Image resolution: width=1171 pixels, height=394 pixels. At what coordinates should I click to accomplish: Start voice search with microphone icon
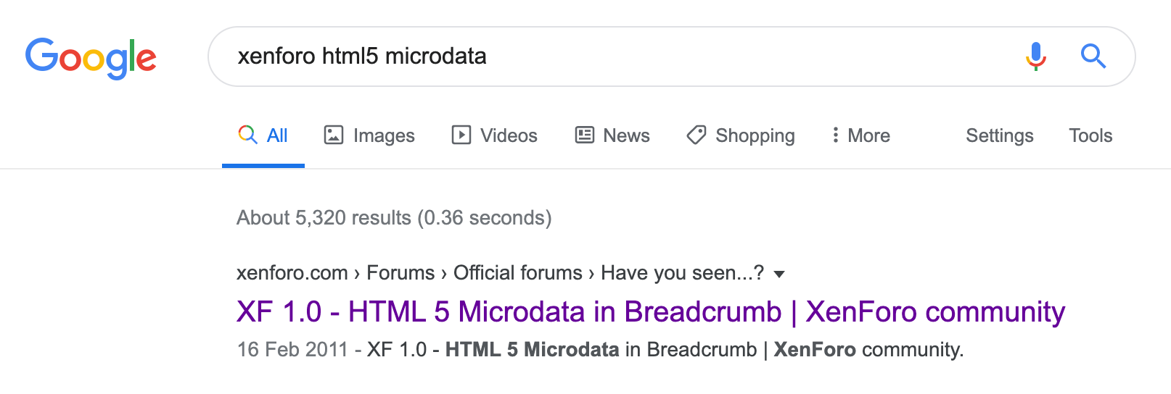1036,56
